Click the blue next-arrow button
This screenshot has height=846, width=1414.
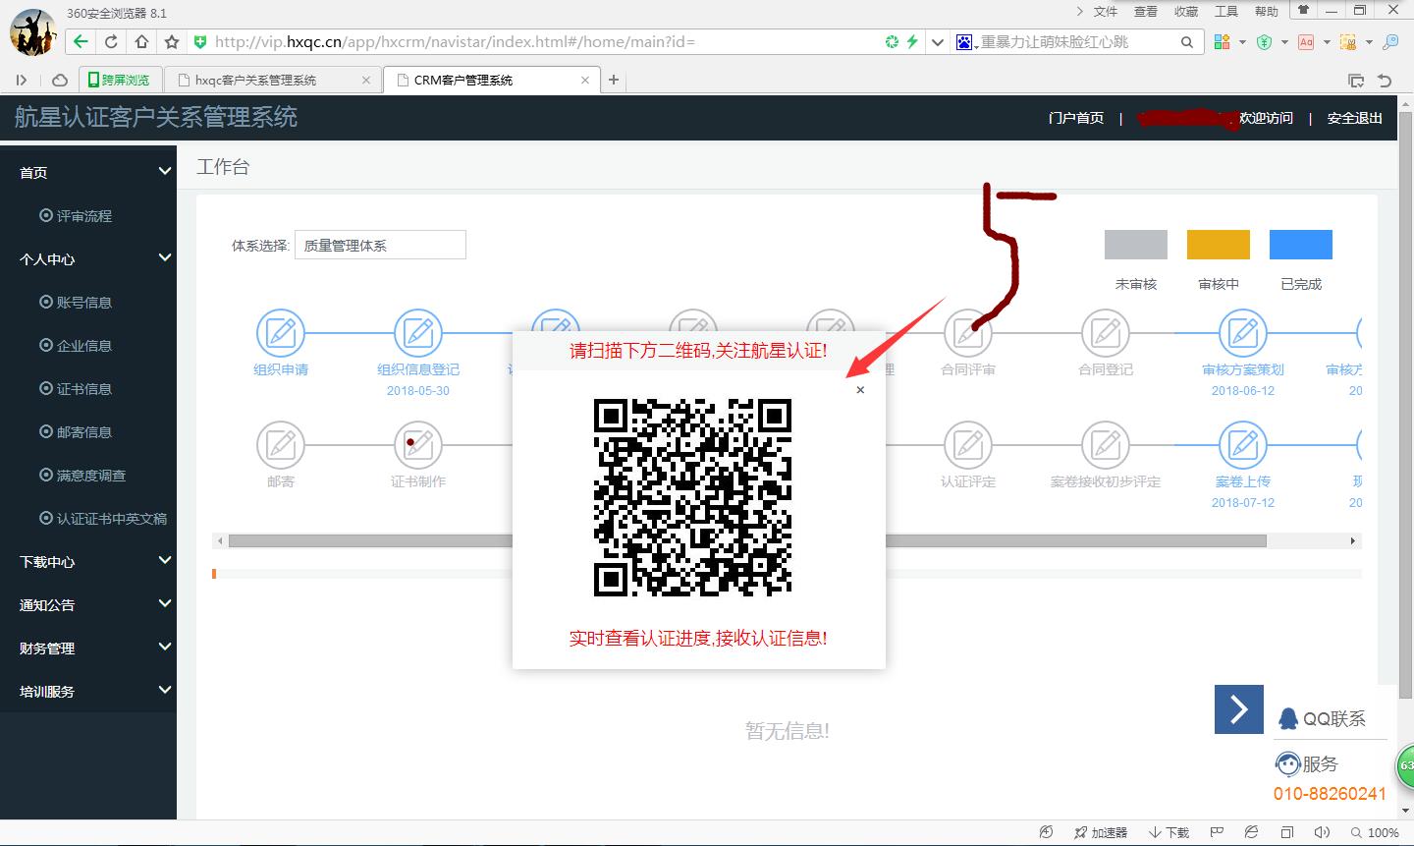[x=1238, y=709]
